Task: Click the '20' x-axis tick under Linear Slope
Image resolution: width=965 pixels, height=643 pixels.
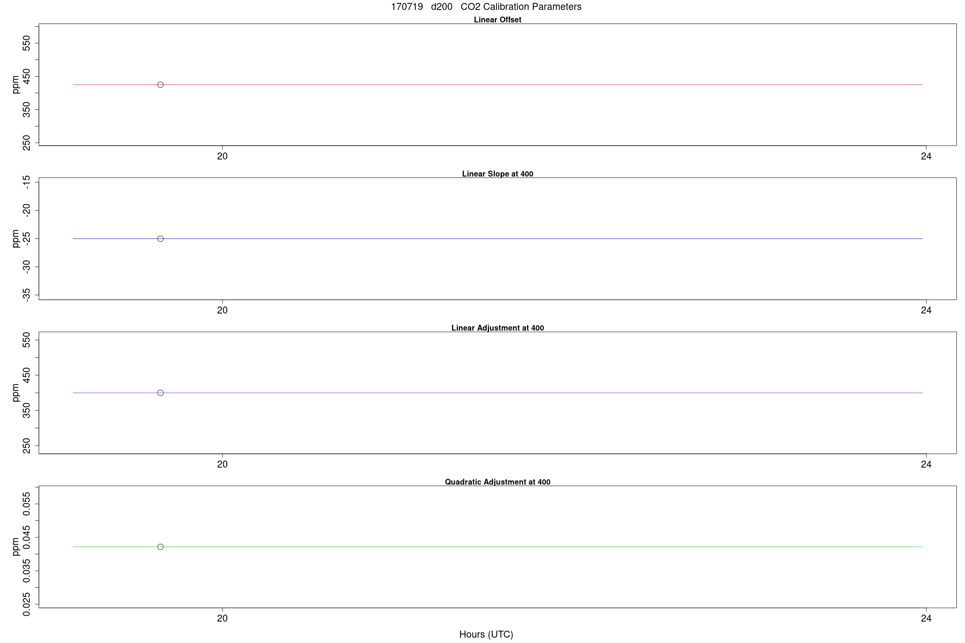Action: pos(222,310)
